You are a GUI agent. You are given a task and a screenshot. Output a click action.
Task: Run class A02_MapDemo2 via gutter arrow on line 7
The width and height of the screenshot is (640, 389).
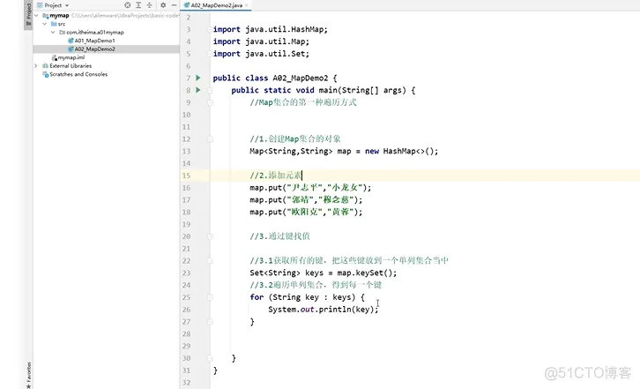[198, 78]
